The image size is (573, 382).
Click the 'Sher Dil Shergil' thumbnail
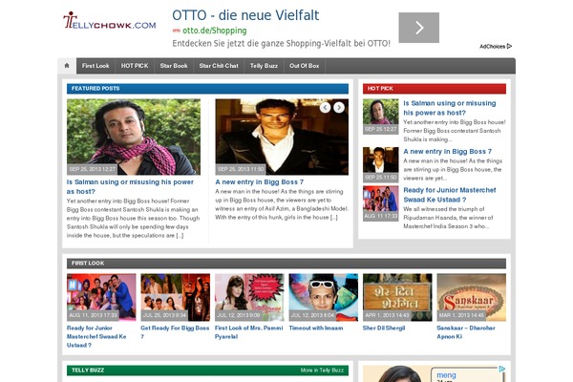(x=397, y=297)
